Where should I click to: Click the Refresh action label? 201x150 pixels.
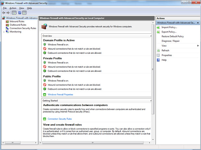pyautogui.click(x=165, y=50)
